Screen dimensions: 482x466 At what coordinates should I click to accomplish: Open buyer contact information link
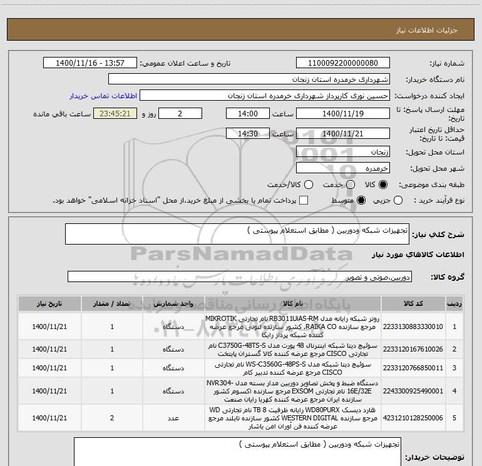coord(103,96)
